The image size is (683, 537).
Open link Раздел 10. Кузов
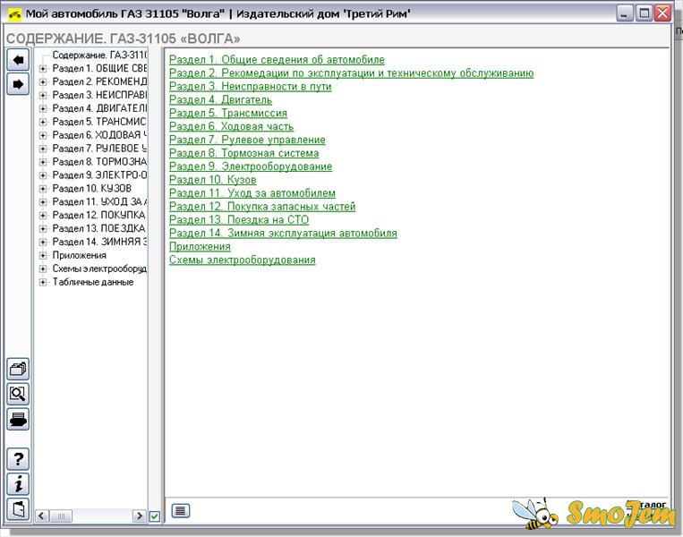(212, 180)
